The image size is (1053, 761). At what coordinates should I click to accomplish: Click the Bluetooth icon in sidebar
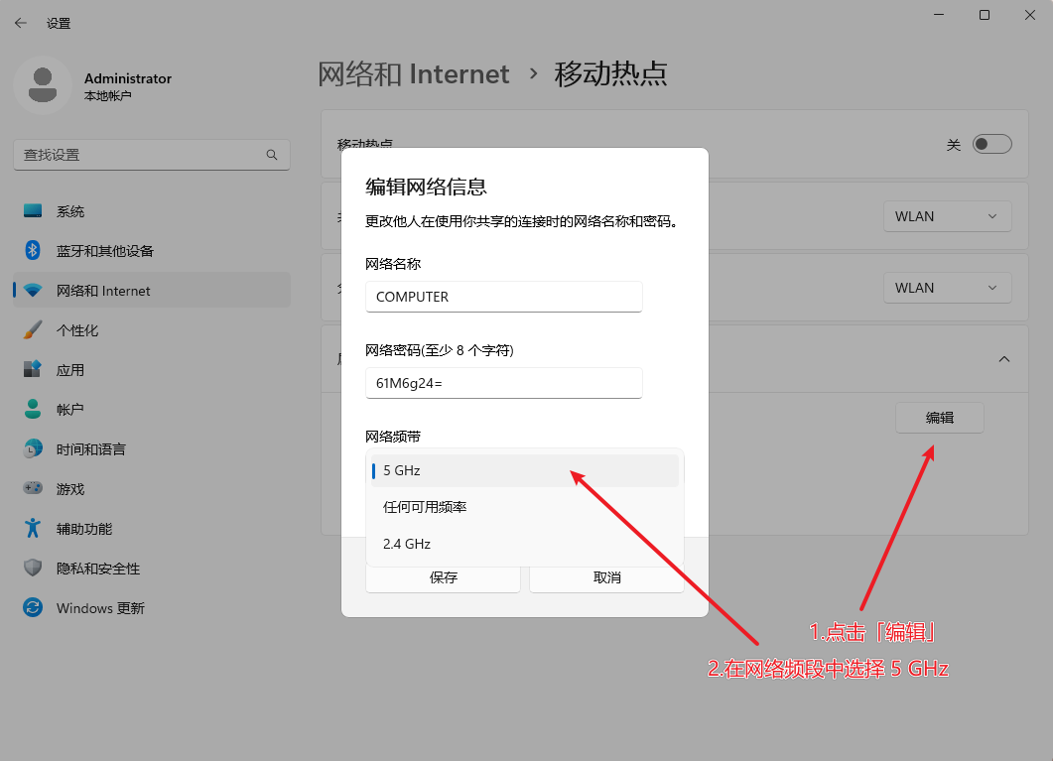pyautogui.click(x=32, y=250)
